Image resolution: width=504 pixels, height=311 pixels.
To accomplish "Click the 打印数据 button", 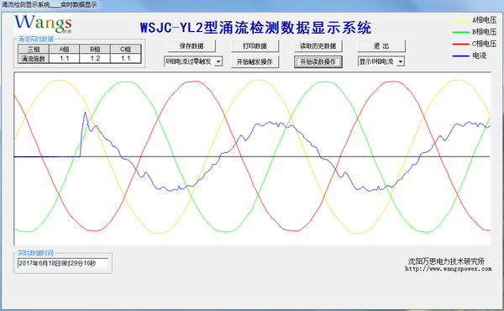I will click(255, 46).
